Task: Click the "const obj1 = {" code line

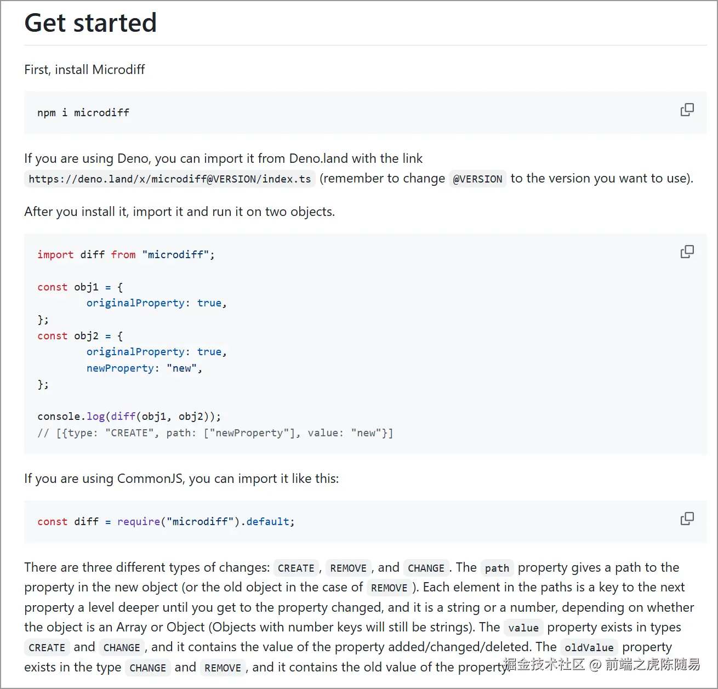Action: 80,287
